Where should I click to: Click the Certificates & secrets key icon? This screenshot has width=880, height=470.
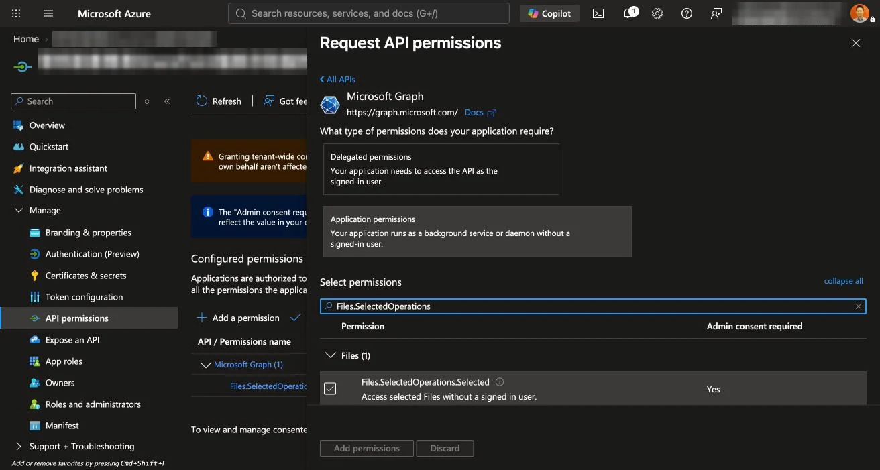[x=35, y=276]
